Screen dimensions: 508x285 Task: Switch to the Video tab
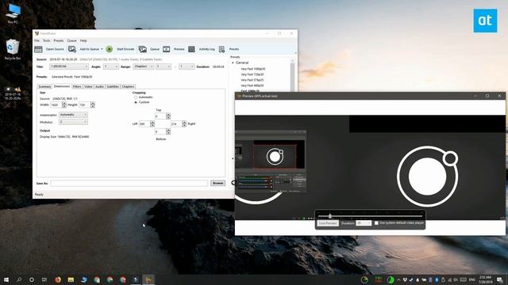[88, 86]
